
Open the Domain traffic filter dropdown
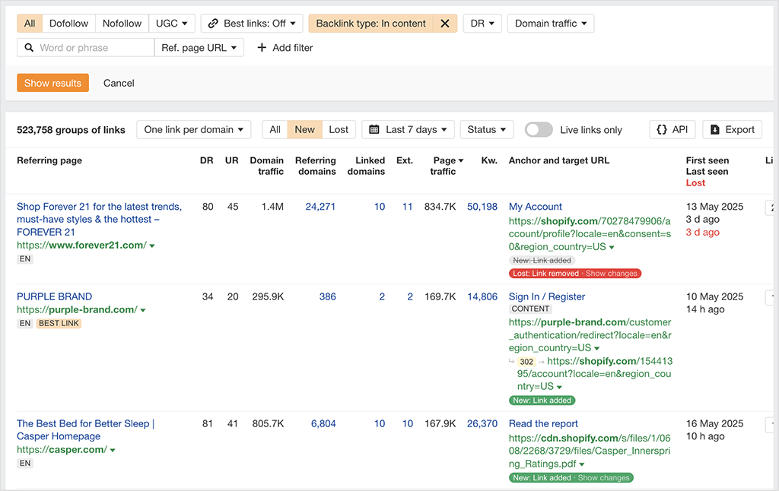coord(551,24)
